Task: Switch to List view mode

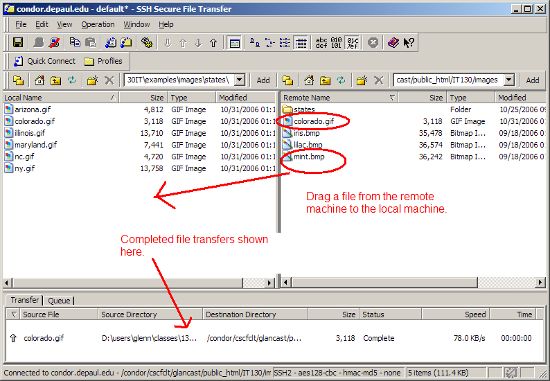Action: [285, 42]
